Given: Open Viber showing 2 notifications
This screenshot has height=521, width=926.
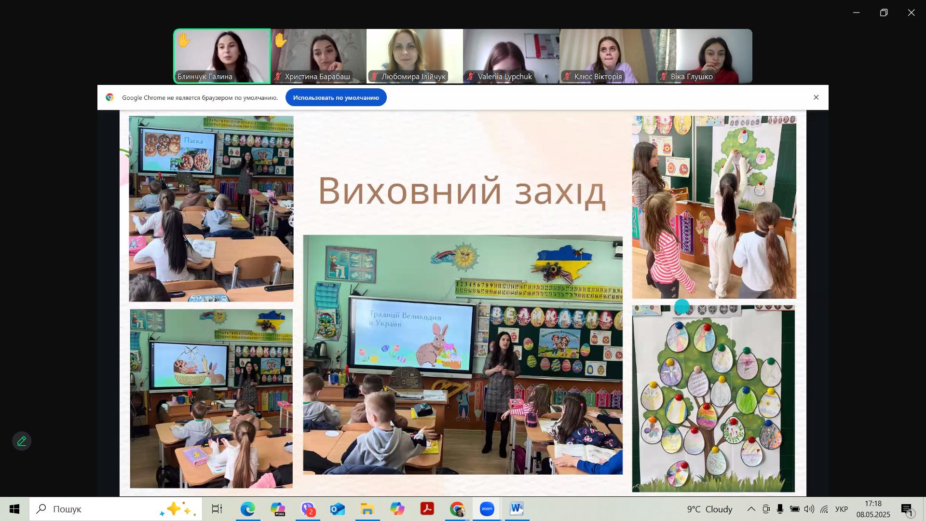Looking at the screenshot, I should click(307, 509).
